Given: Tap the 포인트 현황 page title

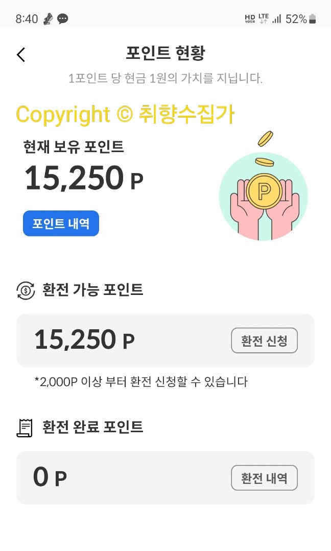Looking at the screenshot, I should (x=166, y=53).
